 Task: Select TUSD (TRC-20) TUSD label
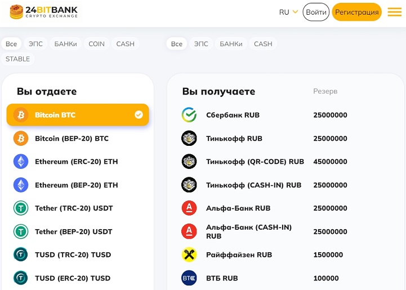click(73, 255)
